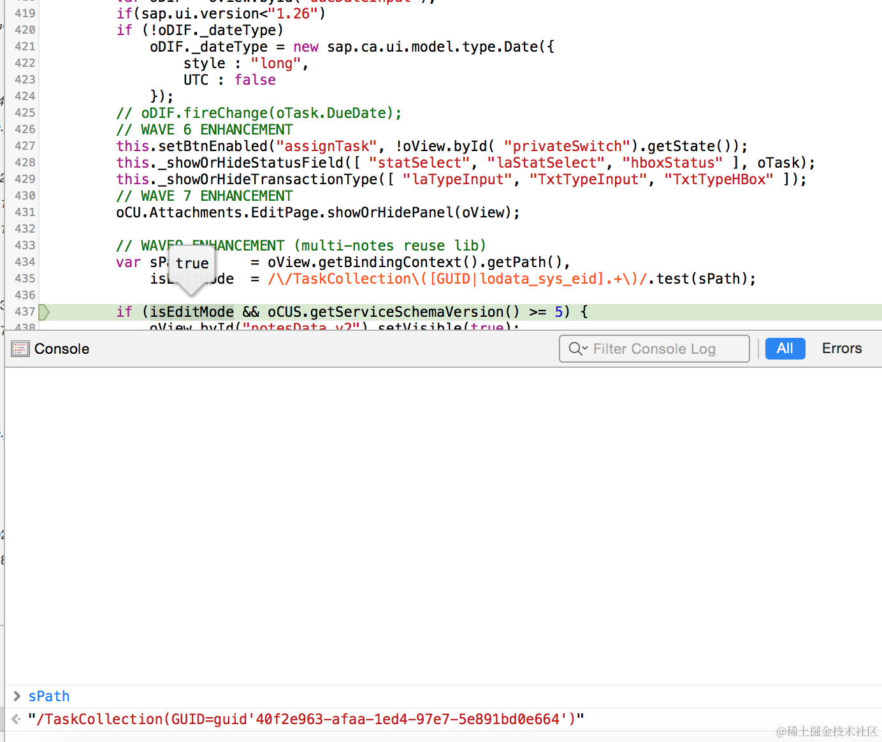Click the 'true' value tooltip popup
The image size is (882, 742).
click(192, 263)
